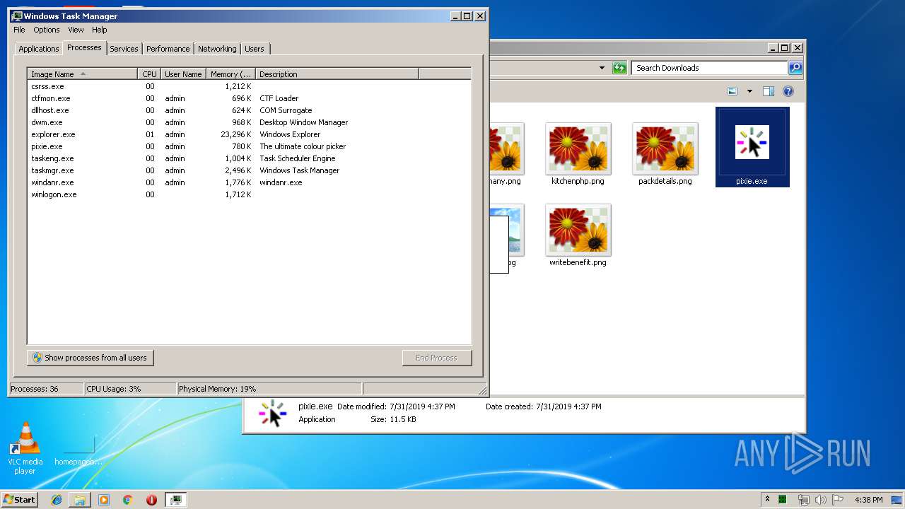Sort processes by Image Name column
The image size is (905, 509).
[82, 74]
